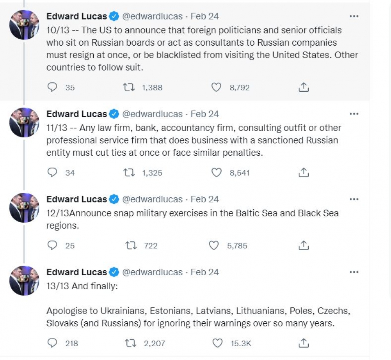Like the 13/13 tweet with 15.3K likes

[x=217, y=343]
